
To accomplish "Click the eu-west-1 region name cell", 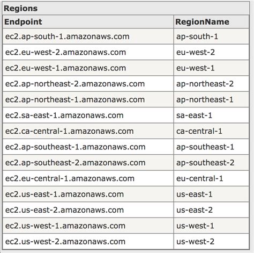I will click(x=212, y=68).
